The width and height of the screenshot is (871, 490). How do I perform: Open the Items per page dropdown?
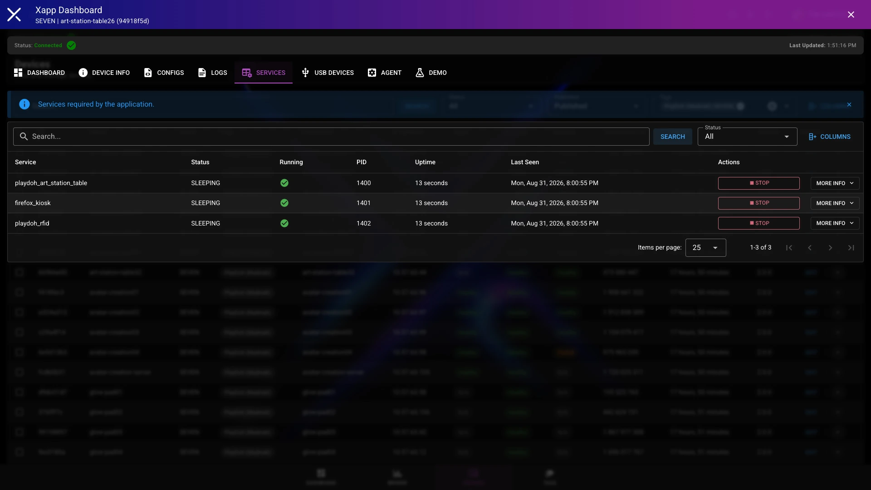point(705,248)
